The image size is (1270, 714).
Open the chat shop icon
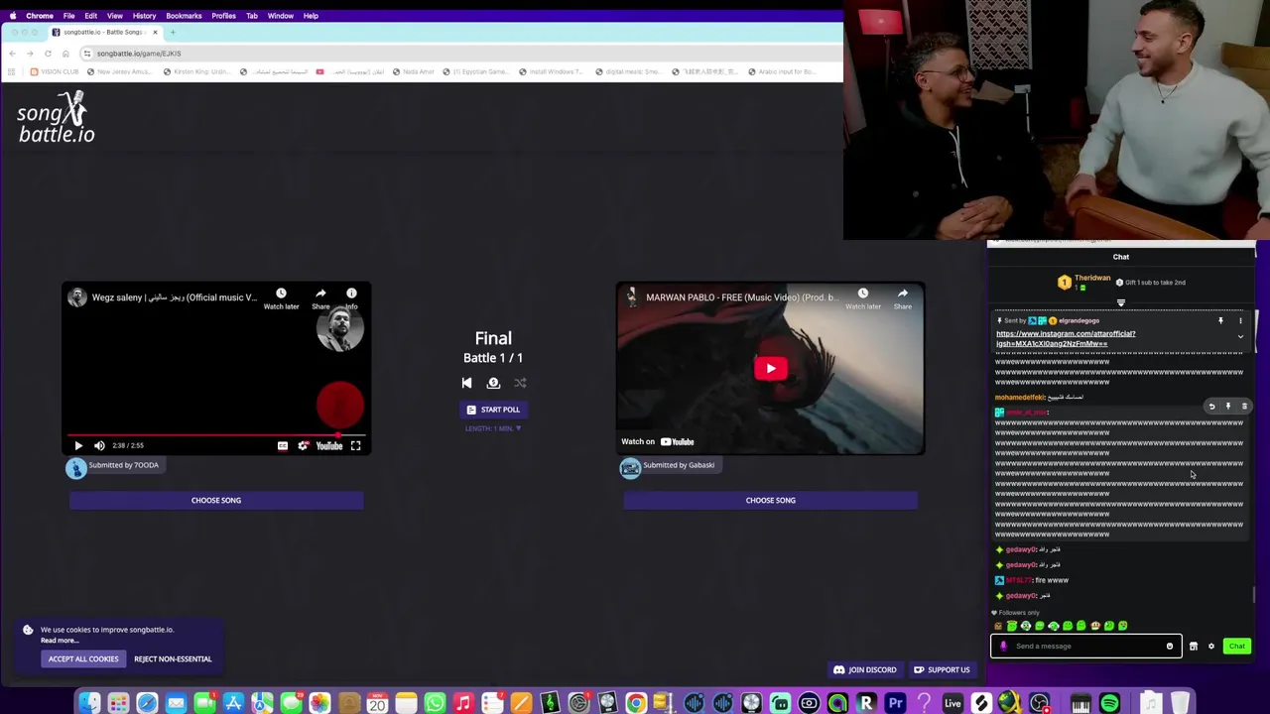click(1194, 647)
